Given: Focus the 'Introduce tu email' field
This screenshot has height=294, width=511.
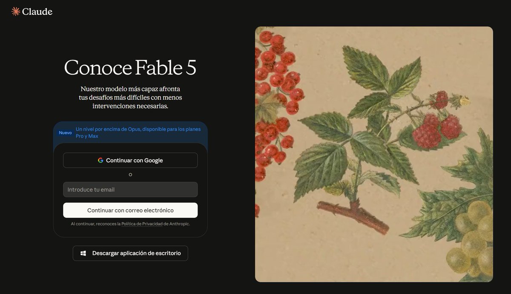Looking at the screenshot, I should 130,190.
